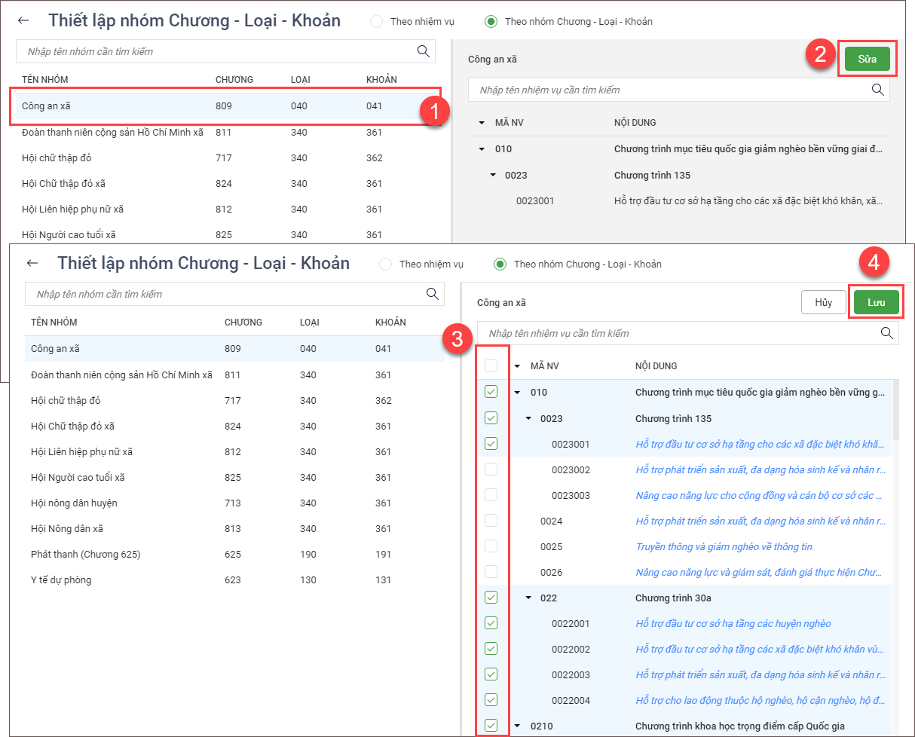Image resolution: width=915 pixels, height=737 pixels.
Task: Uncheck the checkbox for task 0022001
Action: (x=491, y=623)
